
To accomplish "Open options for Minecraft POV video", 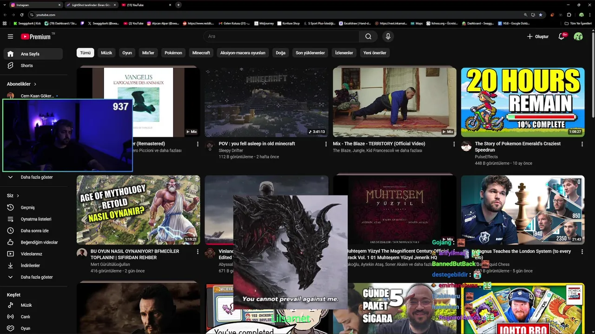I will (326, 144).
